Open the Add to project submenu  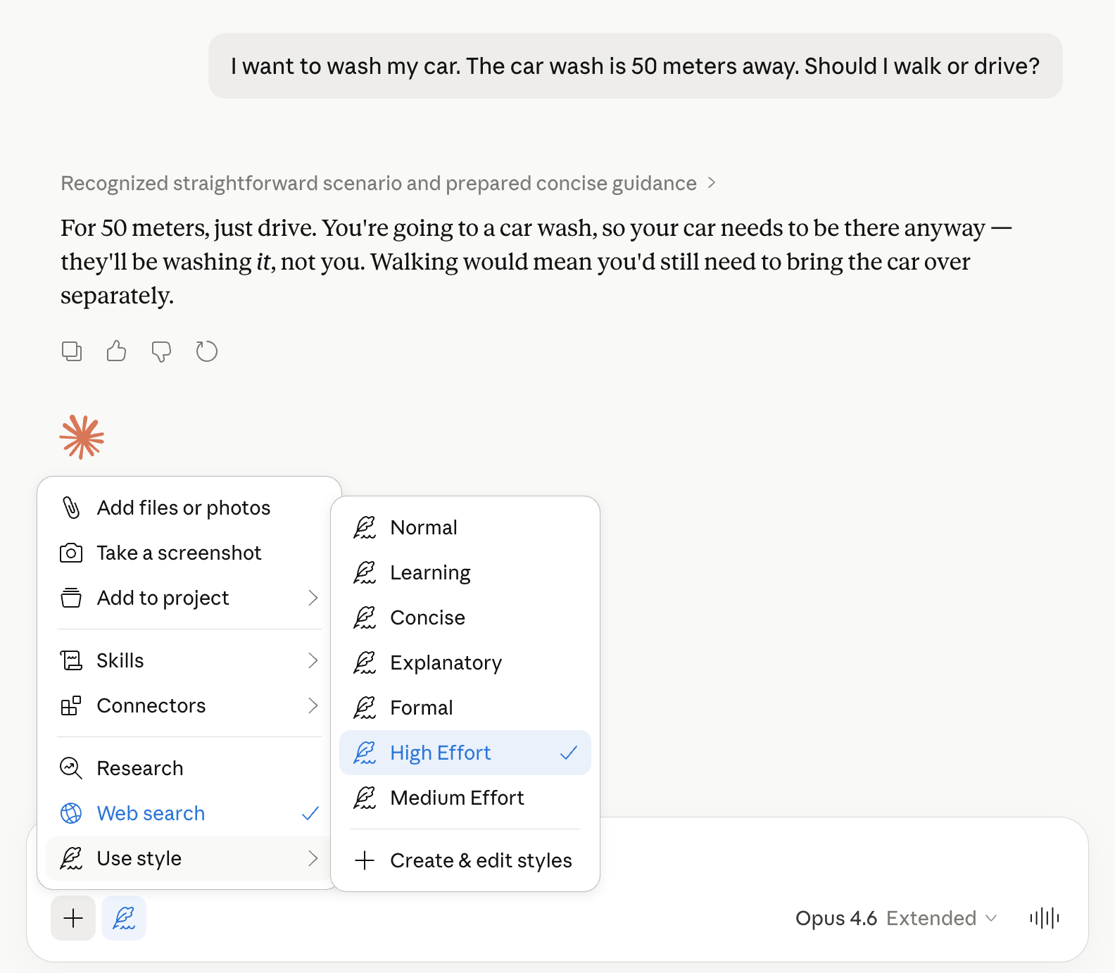tap(189, 598)
